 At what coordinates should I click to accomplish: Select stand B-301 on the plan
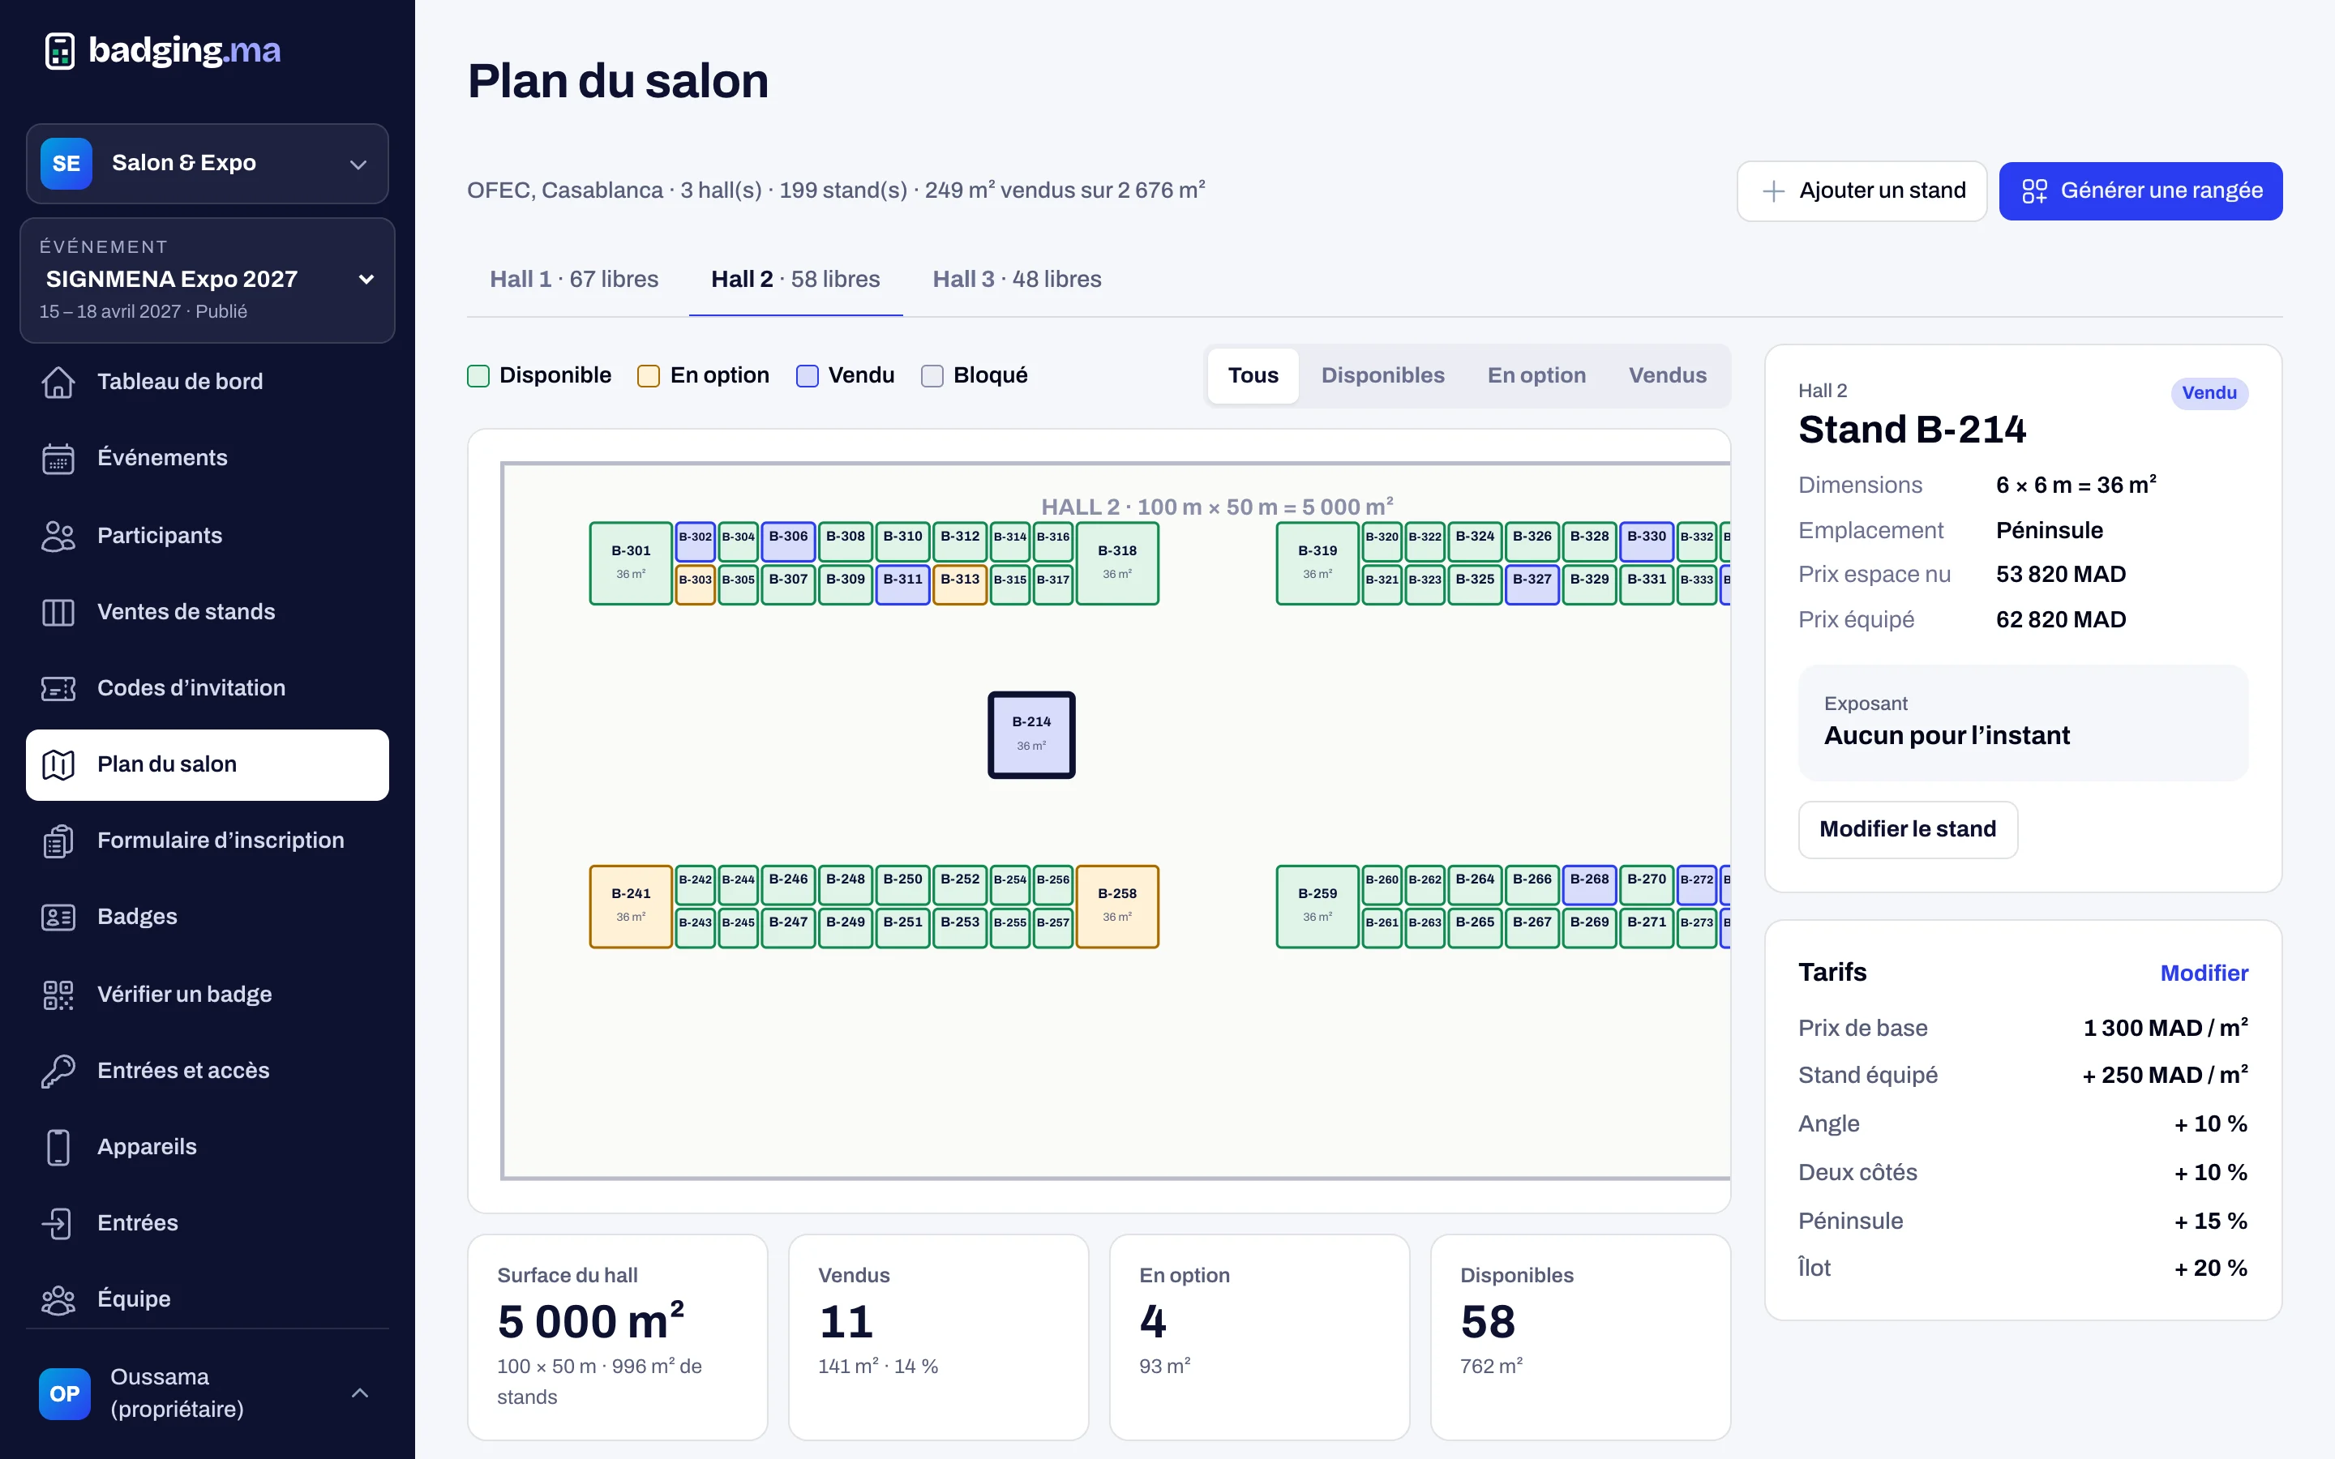coord(631,563)
